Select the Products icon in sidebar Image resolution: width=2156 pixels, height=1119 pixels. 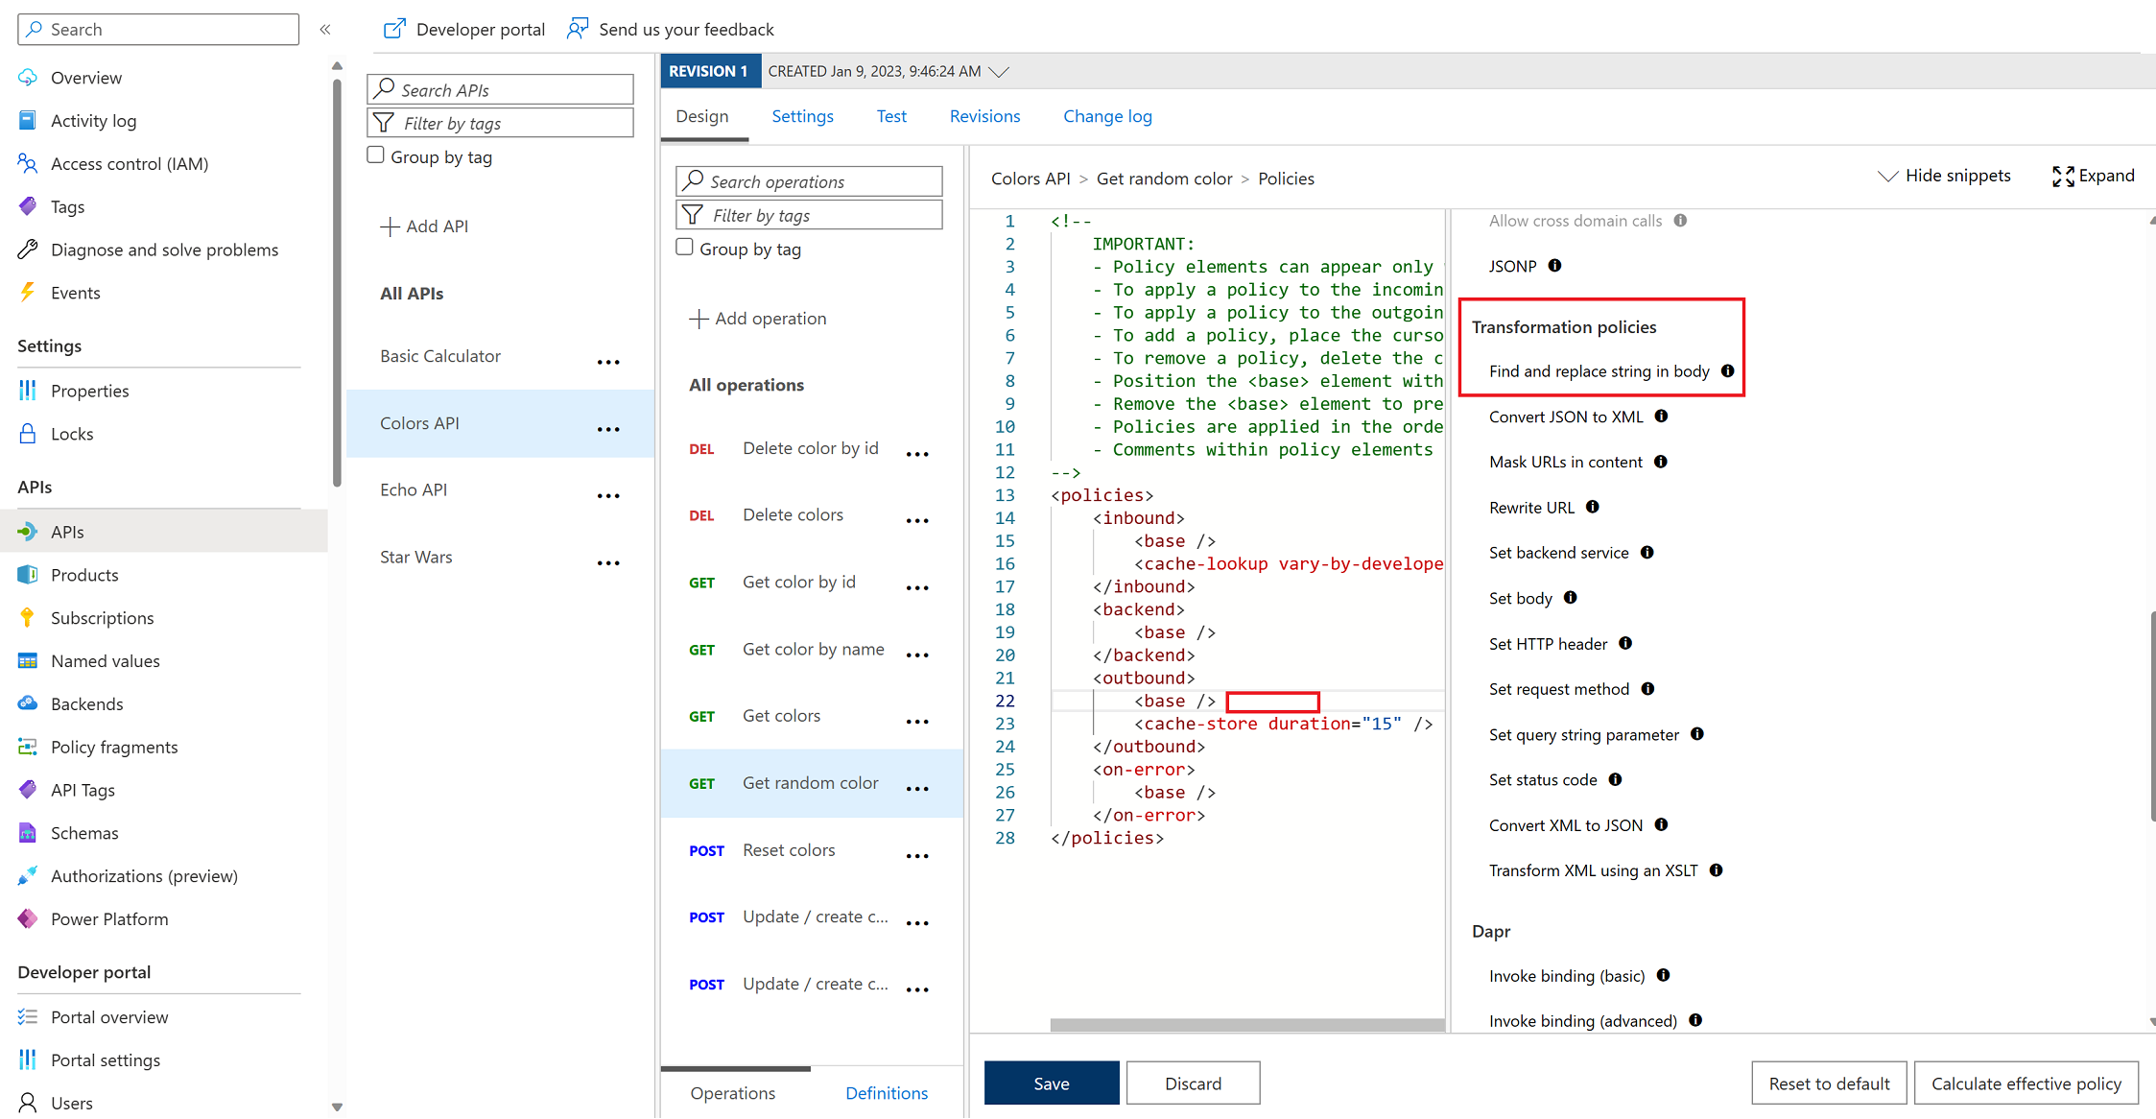pos(28,574)
